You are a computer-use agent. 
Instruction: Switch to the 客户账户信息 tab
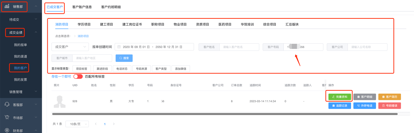tap(82, 7)
